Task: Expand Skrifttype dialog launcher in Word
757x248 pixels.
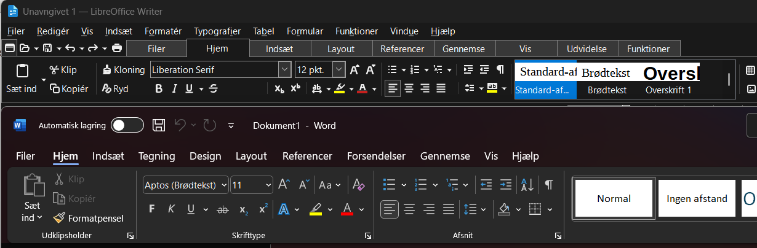Action: 367,236
